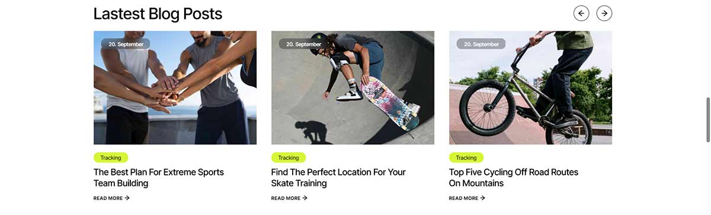Open 'Top Five Cycling Off Road Routes On Mountains'

click(514, 178)
